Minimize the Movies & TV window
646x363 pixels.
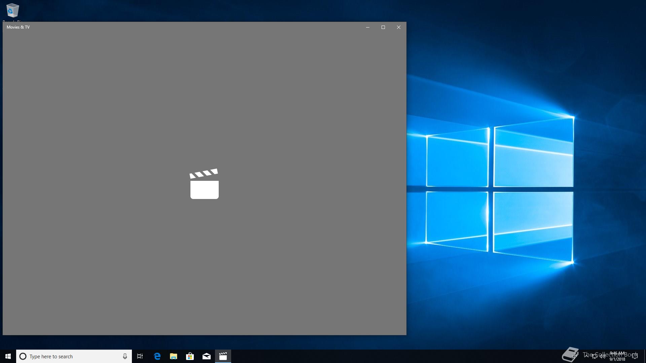(368, 27)
